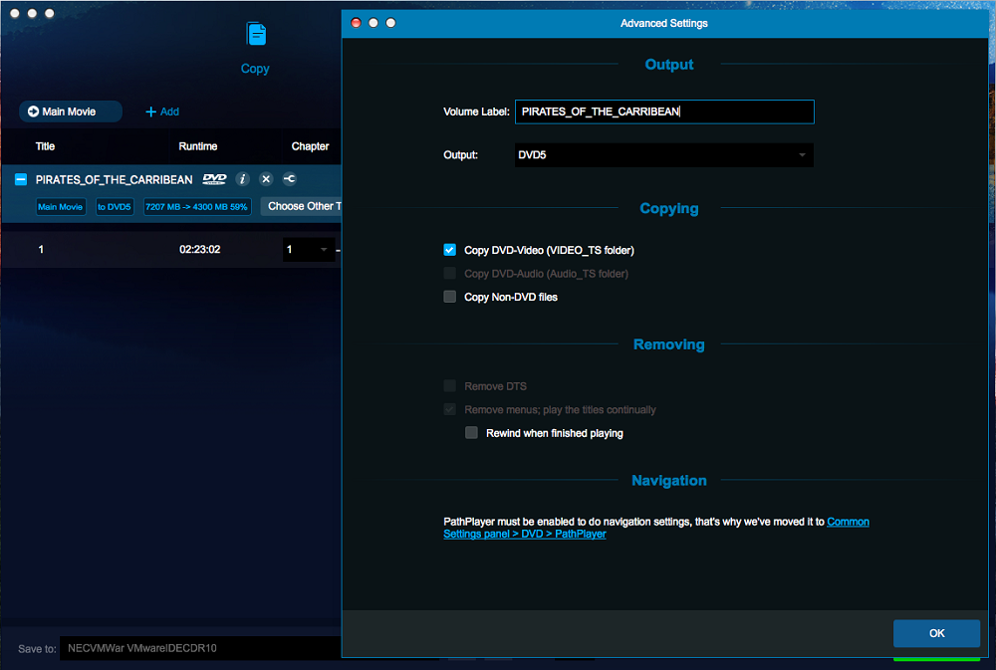Screen dimensions: 996x670
Task: Select the 02:23:02 runtime cell
Action: coord(199,250)
